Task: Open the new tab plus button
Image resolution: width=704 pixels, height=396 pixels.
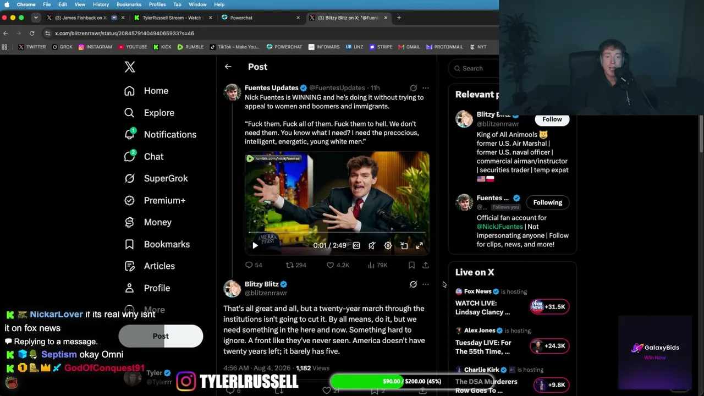Action: coord(399,18)
